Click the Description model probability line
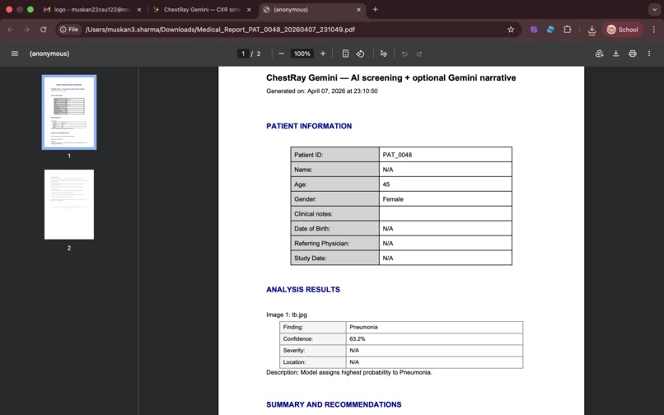This screenshot has width=664, height=415. pos(349,372)
